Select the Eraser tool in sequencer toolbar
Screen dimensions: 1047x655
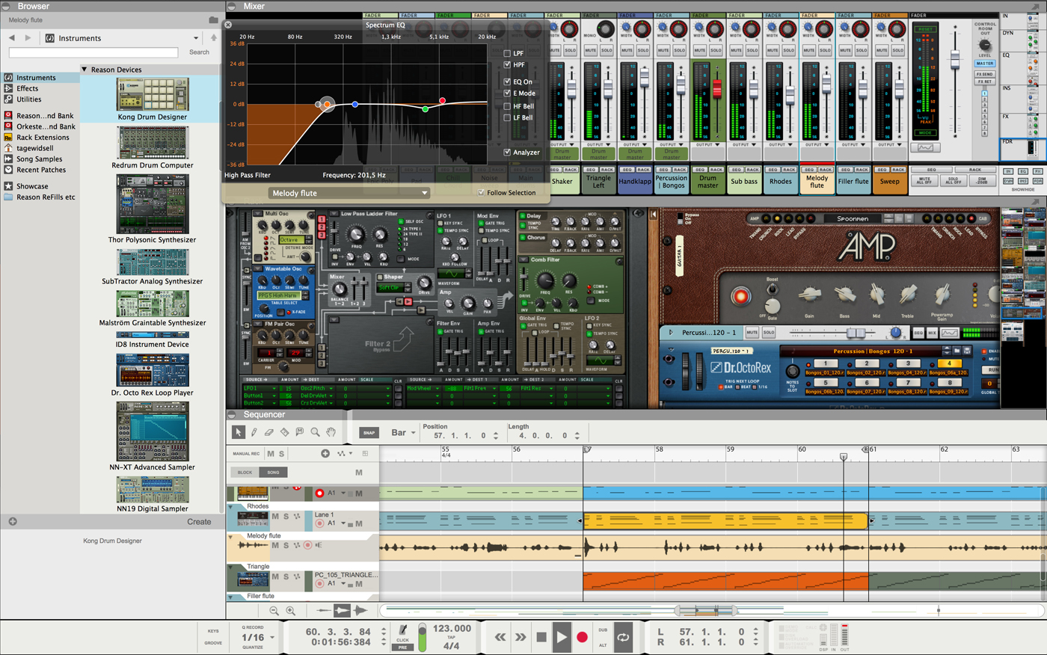pos(269,432)
